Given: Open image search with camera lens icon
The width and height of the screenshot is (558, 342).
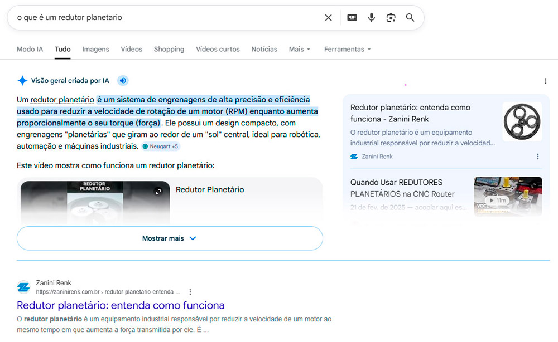Looking at the screenshot, I should (x=391, y=17).
